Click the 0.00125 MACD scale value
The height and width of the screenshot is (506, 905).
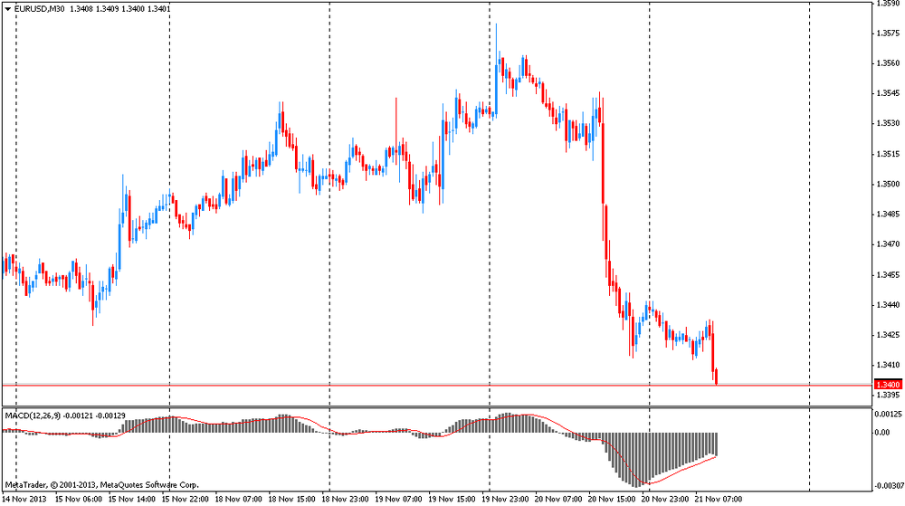point(889,415)
